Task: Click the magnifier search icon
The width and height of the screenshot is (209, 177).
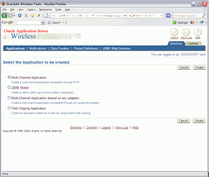Action: tap(204, 16)
